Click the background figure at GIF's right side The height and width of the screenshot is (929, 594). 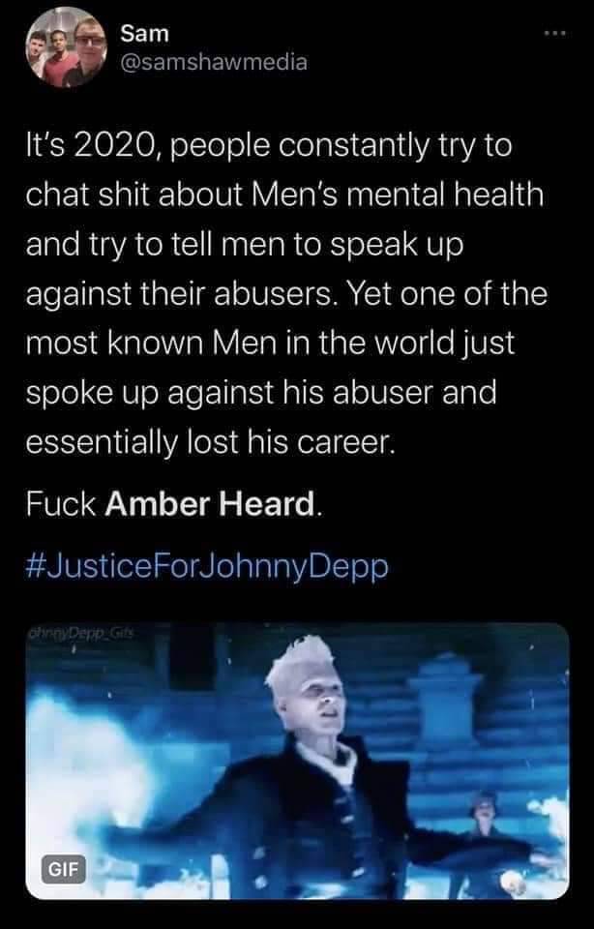pyautogui.click(x=486, y=824)
